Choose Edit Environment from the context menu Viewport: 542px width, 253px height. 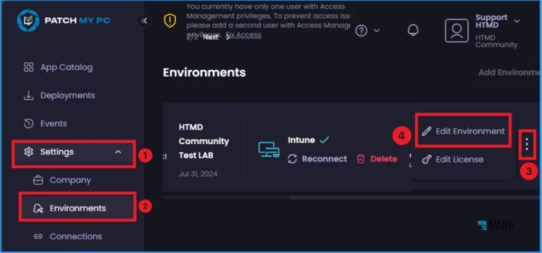(x=463, y=131)
